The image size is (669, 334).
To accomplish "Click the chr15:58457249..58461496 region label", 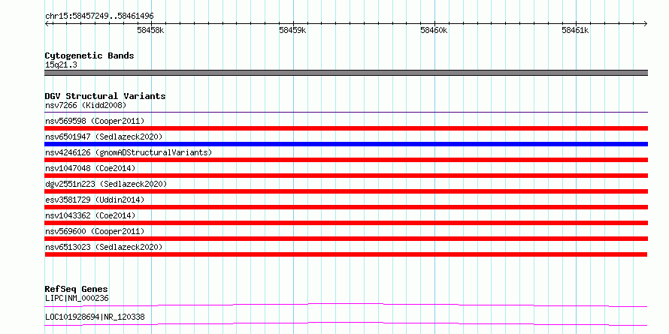I will pyautogui.click(x=99, y=17).
